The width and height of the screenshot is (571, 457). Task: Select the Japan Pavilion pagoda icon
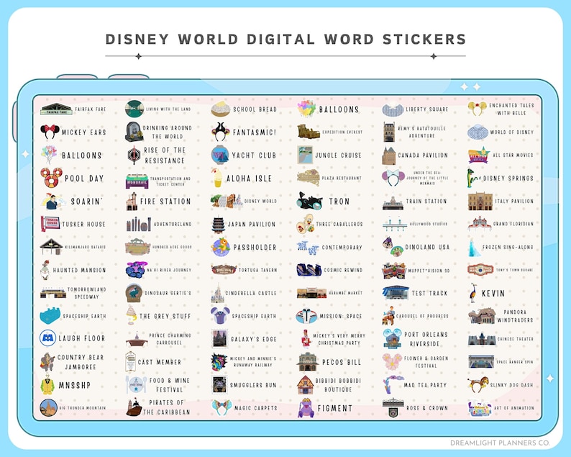219,224
